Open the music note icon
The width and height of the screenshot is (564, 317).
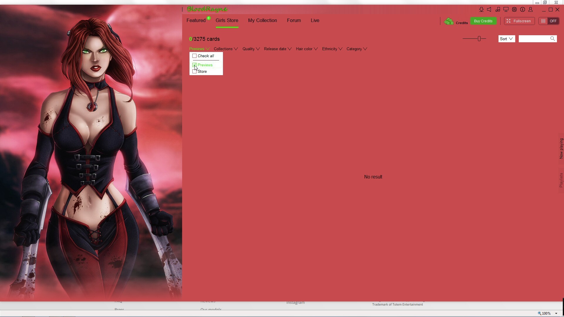tap(498, 9)
